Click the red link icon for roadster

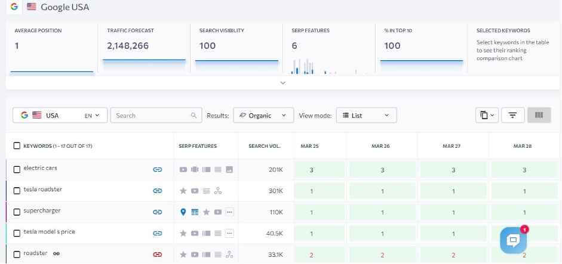(x=157, y=254)
